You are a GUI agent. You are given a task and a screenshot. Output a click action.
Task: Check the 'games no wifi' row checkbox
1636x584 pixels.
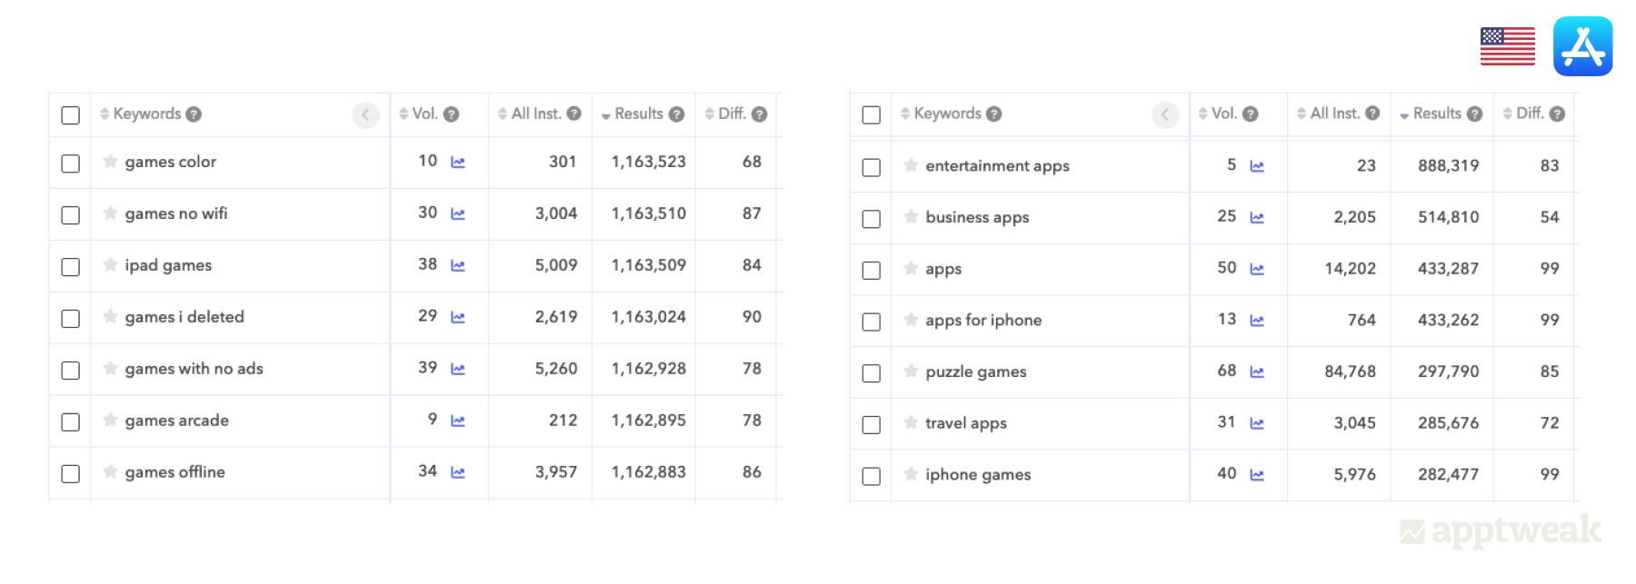coord(70,215)
